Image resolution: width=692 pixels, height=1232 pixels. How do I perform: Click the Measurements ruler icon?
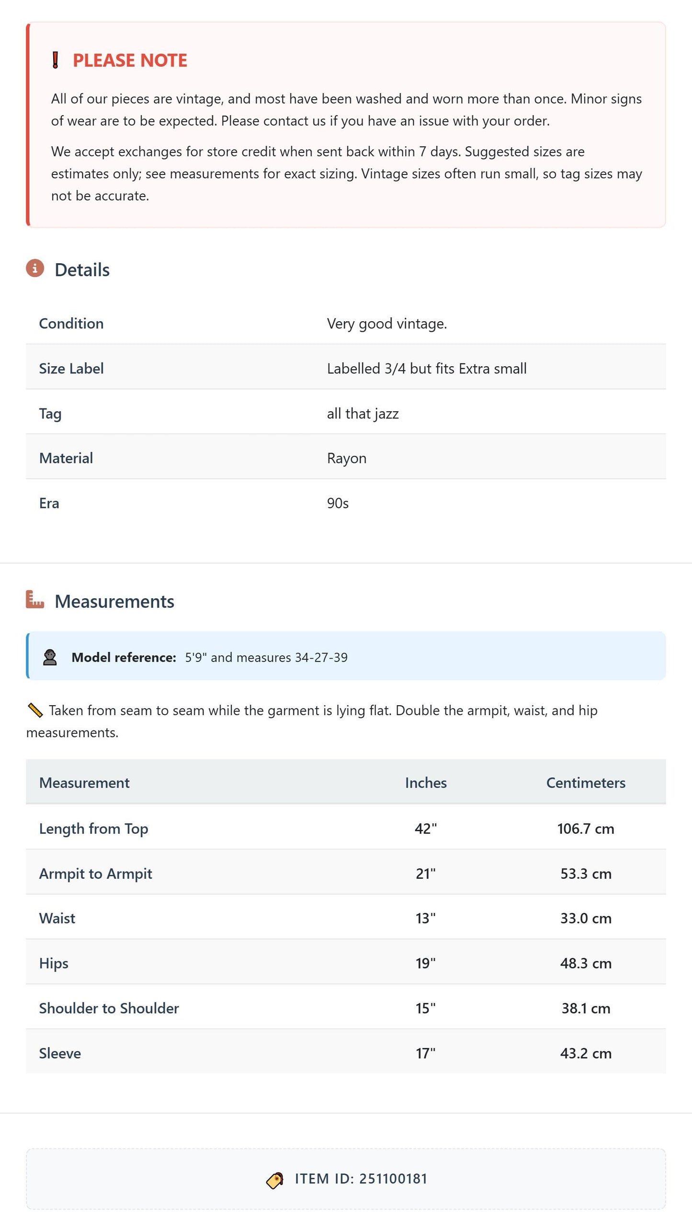coord(35,600)
